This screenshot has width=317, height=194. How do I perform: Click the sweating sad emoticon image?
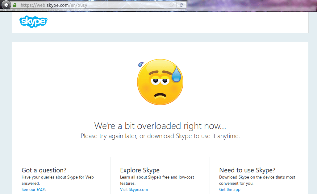(x=160, y=82)
